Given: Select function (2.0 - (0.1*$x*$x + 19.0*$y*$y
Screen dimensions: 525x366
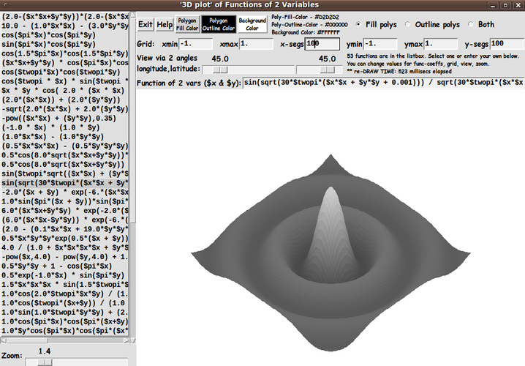Looking at the screenshot, I should point(64,229).
